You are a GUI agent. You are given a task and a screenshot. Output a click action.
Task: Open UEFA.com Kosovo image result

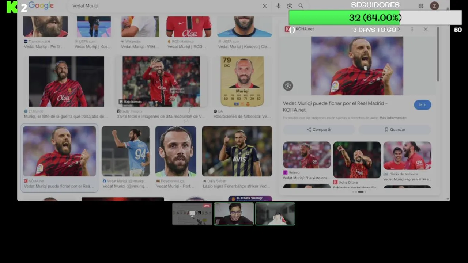pos(245,27)
